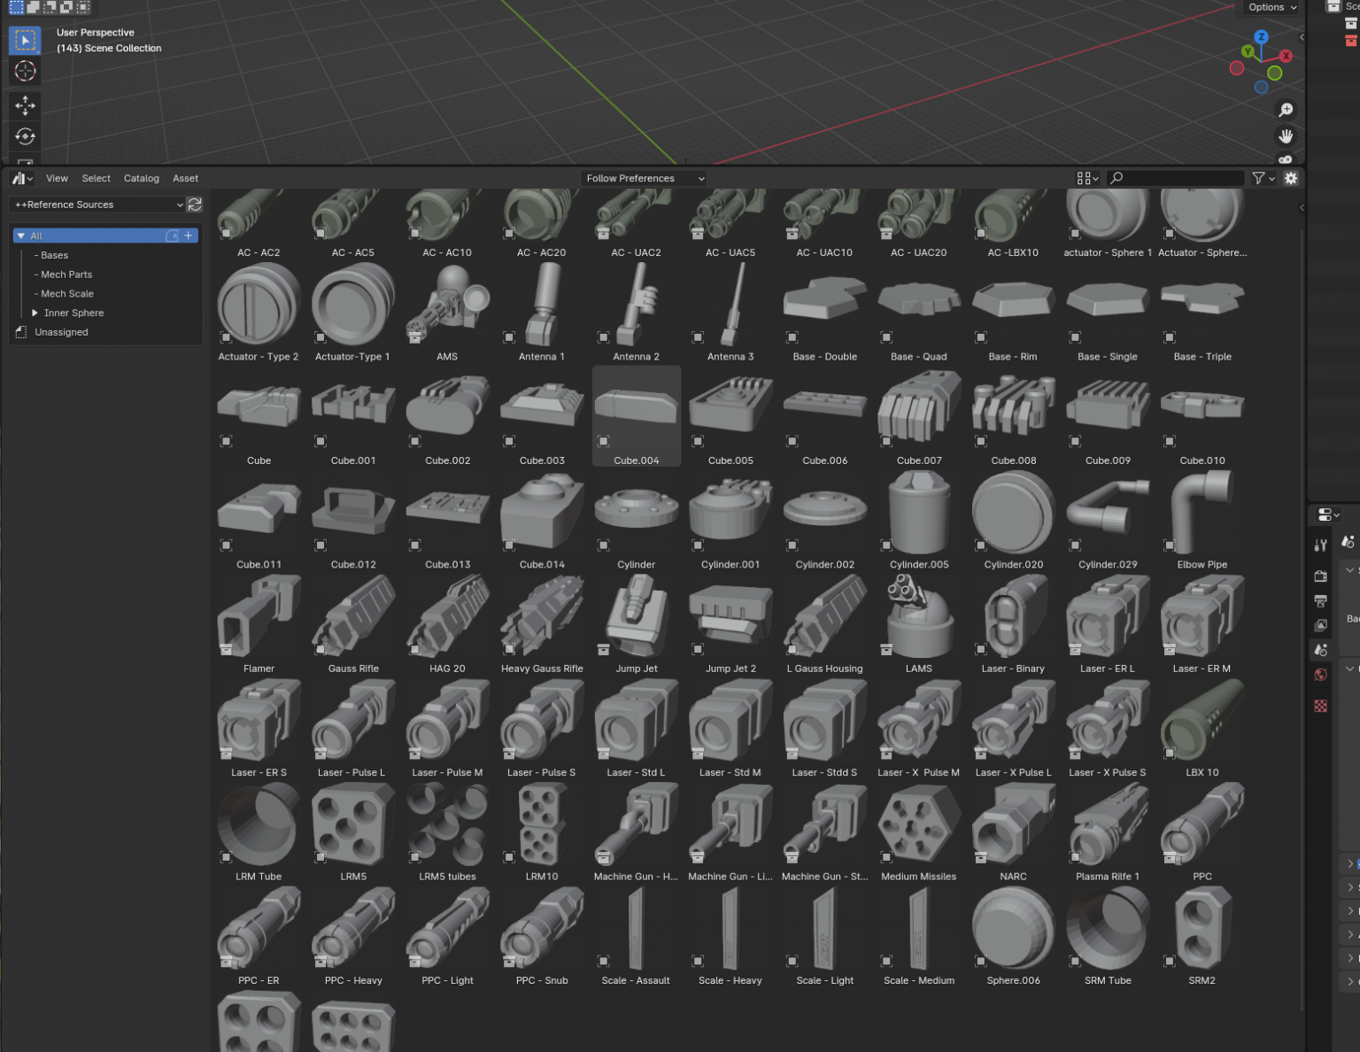The height and width of the screenshot is (1052, 1360).
Task: Click the pan view hand icon
Action: pyautogui.click(x=1286, y=136)
